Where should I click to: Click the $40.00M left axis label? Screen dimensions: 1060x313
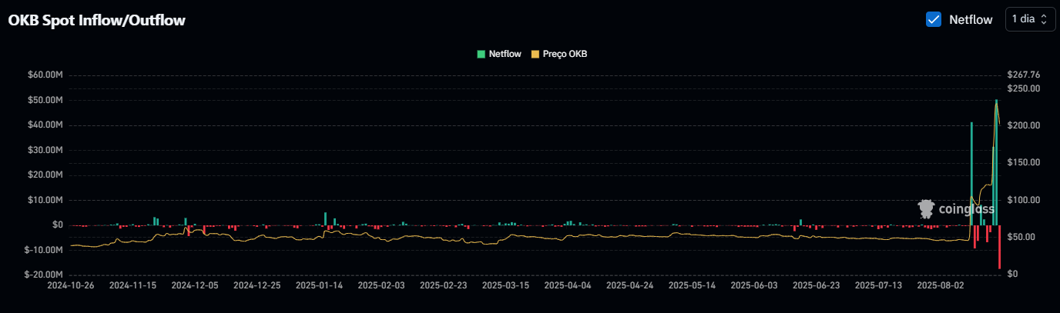45,125
